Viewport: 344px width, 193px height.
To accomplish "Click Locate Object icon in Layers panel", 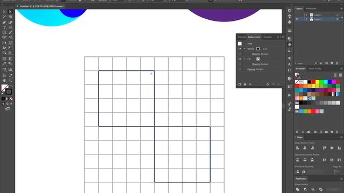I will pyautogui.click(x=316, y=63).
